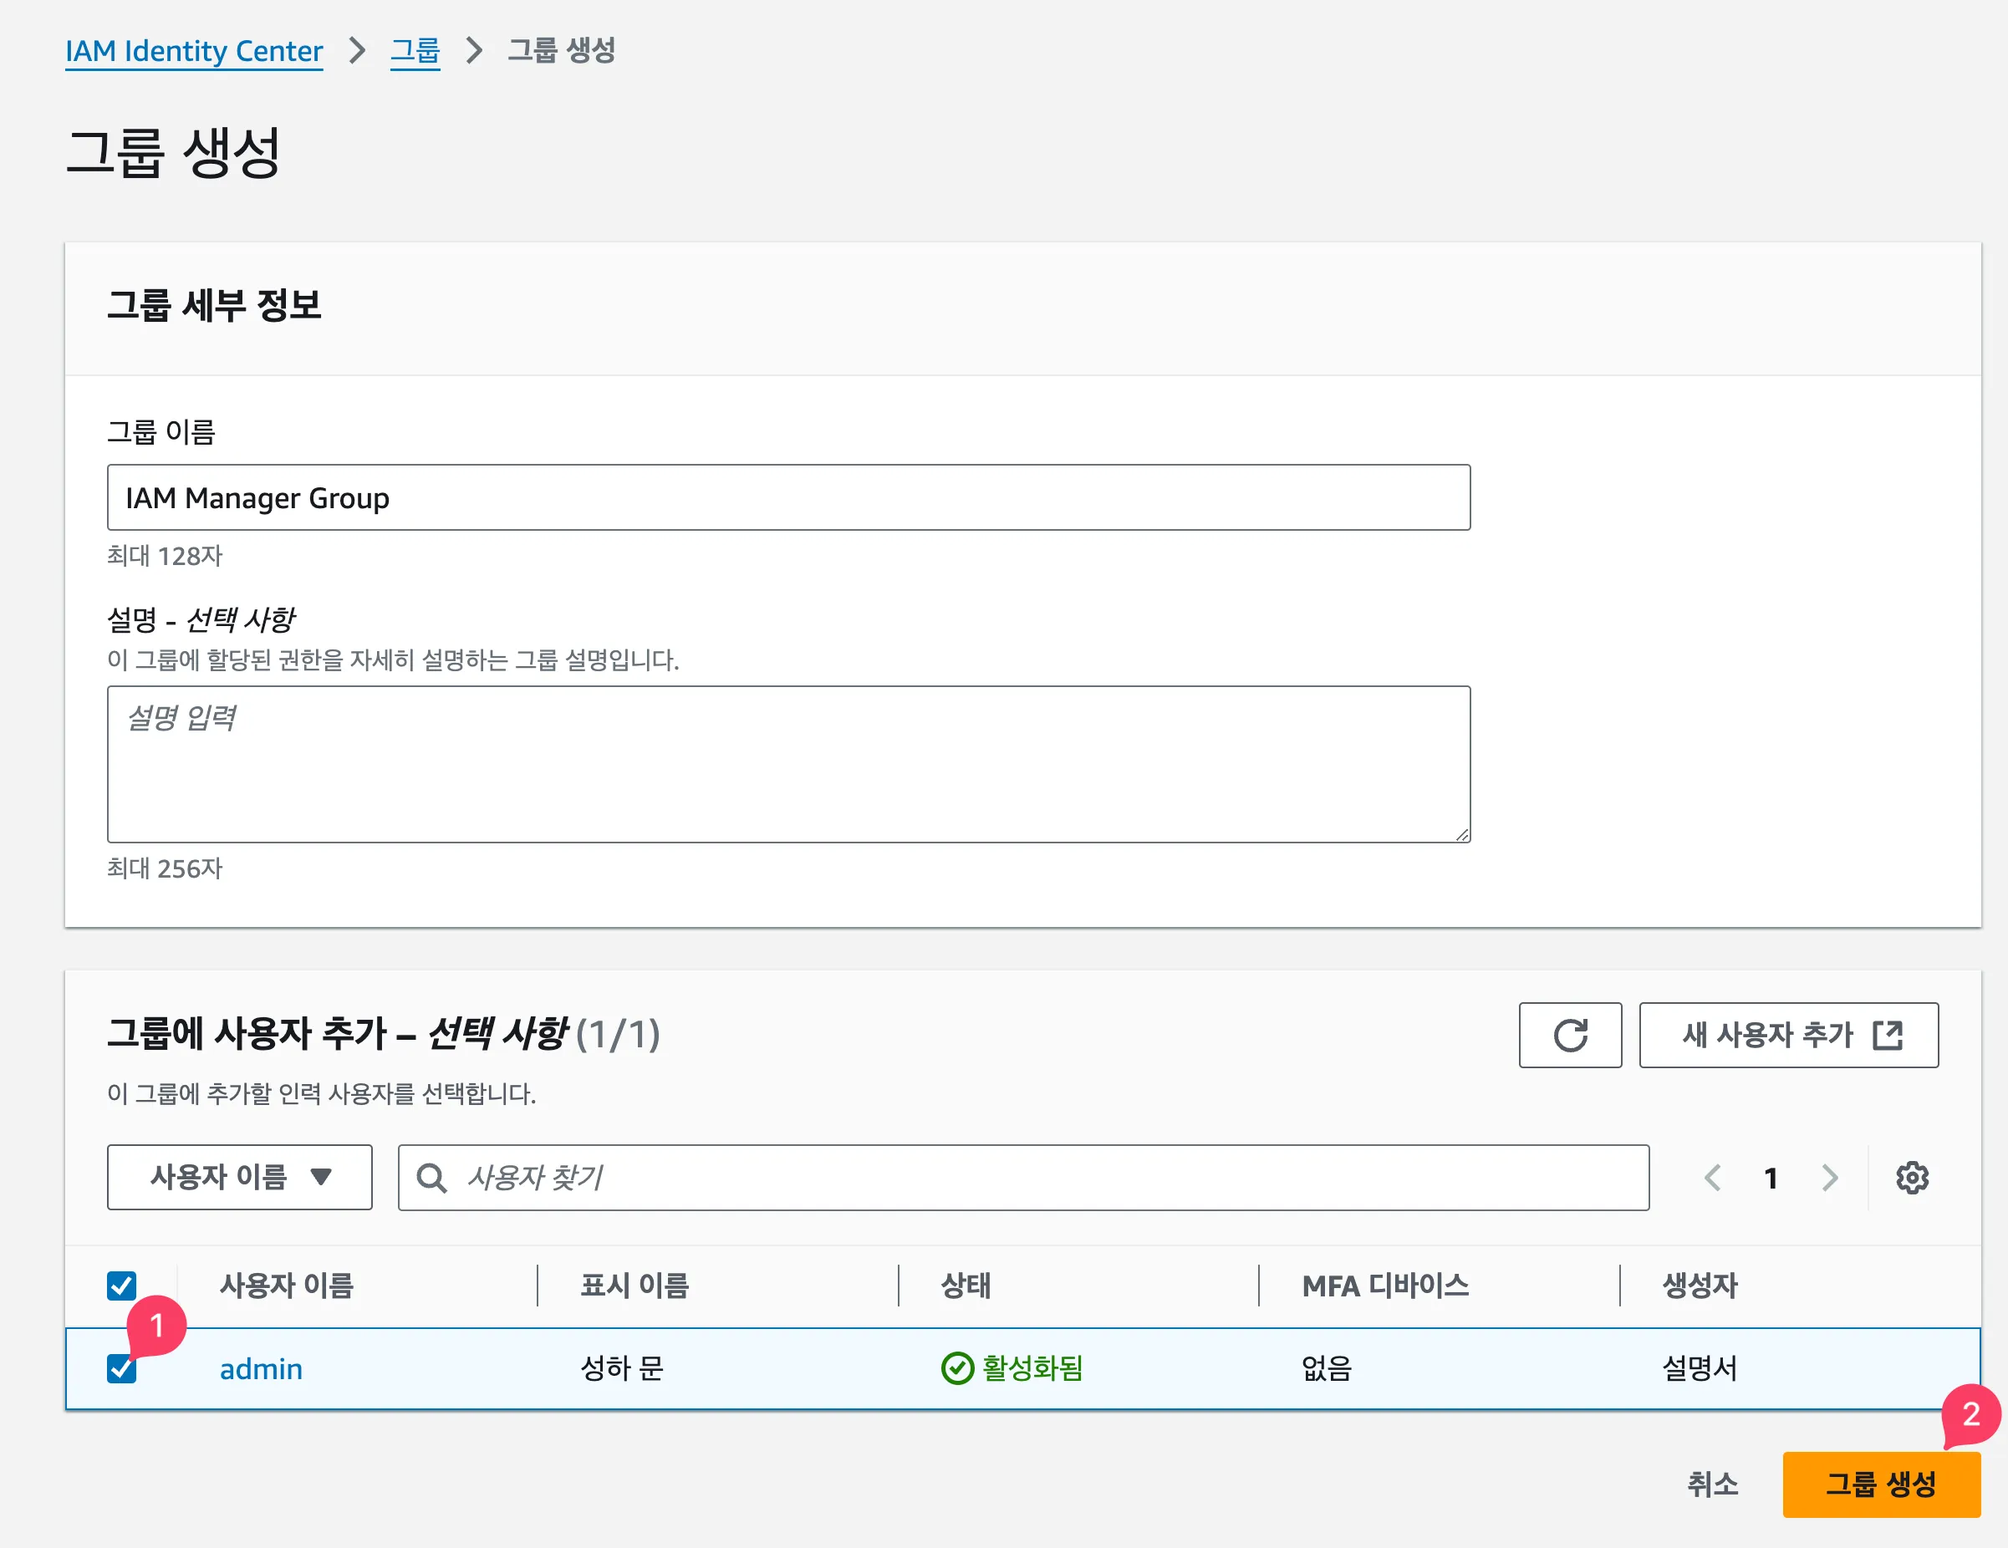The height and width of the screenshot is (1548, 2008).
Task: Go to the 그룹 breadcrumb link
Action: pyautogui.click(x=415, y=50)
